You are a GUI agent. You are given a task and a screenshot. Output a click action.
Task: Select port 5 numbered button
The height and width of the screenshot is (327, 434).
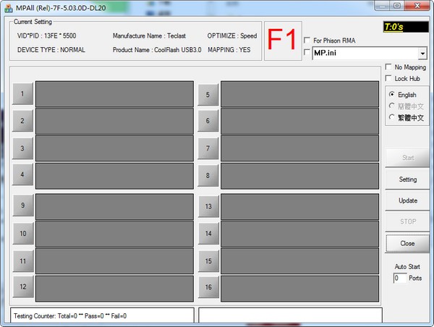click(208, 94)
